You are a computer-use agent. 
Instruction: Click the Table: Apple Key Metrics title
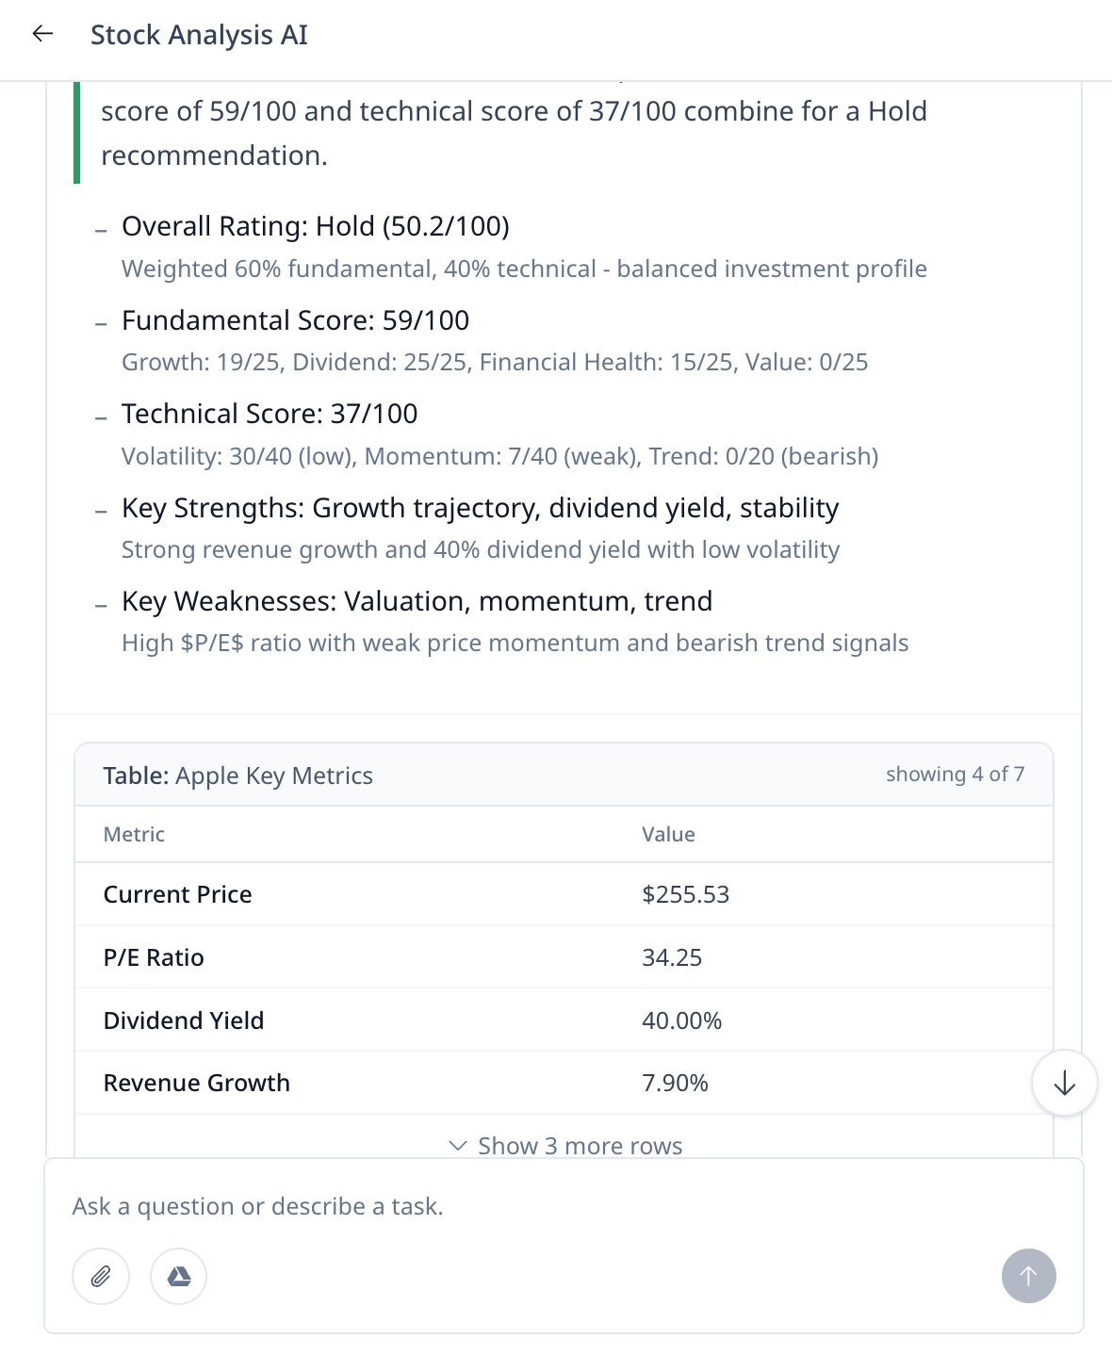click(x=238, y=775)
